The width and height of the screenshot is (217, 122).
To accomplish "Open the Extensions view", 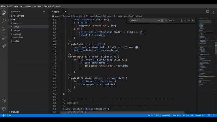I will point(4,46).
